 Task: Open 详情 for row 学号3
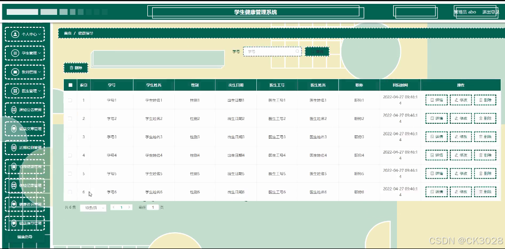[x=436, y=137]
